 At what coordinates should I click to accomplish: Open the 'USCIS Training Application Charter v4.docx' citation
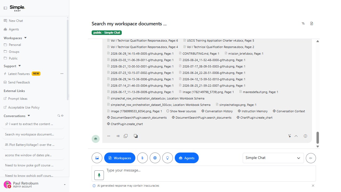[x=219, y=41]
